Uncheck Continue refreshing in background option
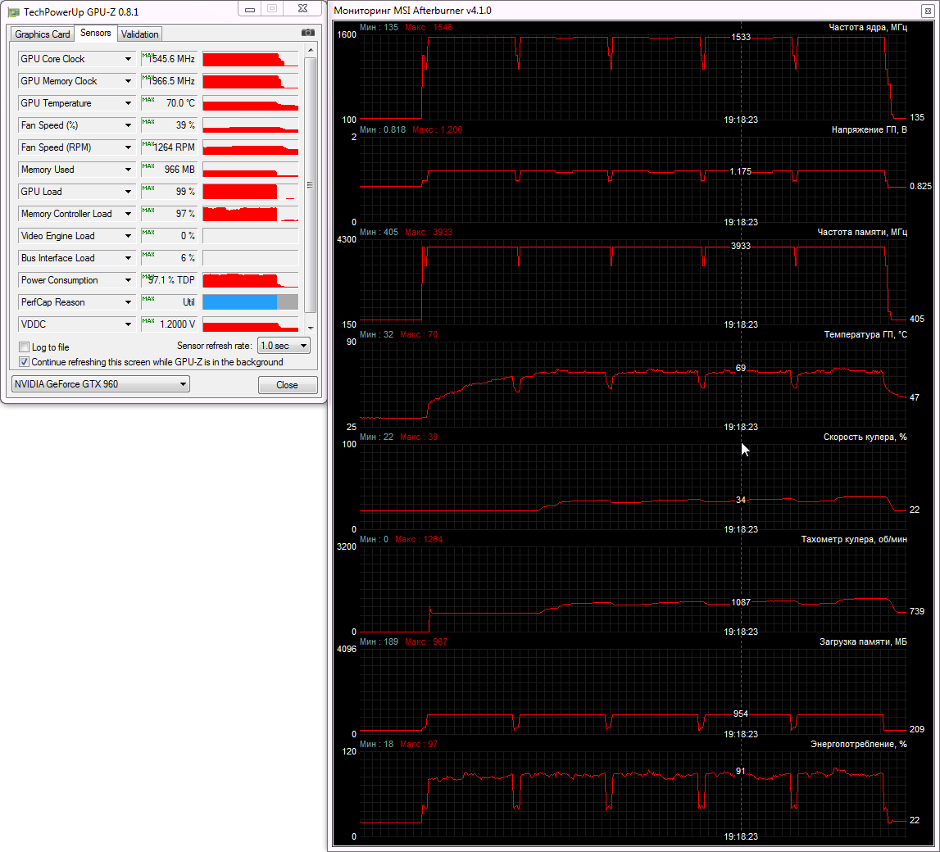940x852 pixels. (25, 362)
